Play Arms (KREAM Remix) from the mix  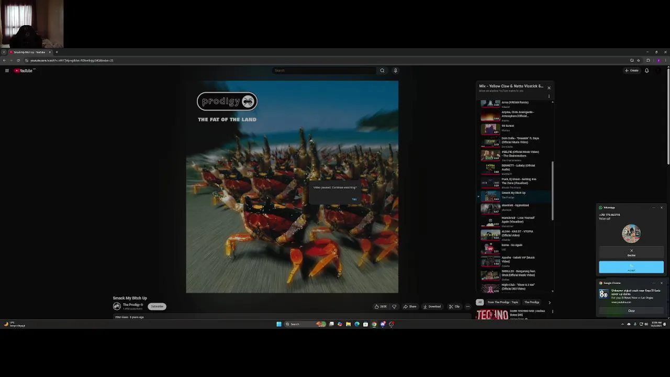pos(515,104)
